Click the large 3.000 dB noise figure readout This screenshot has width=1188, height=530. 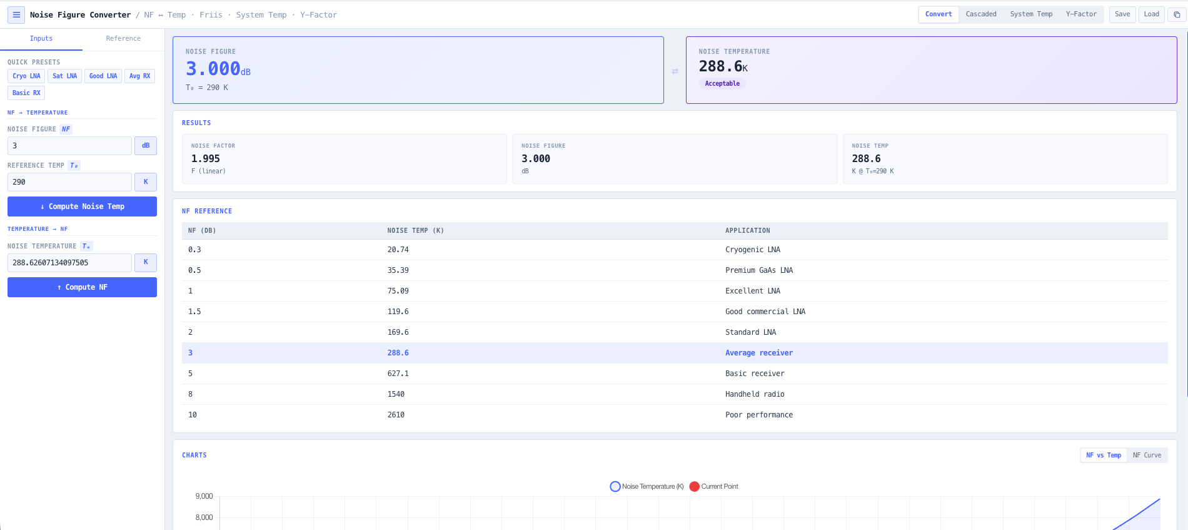[x=218, y=69]
